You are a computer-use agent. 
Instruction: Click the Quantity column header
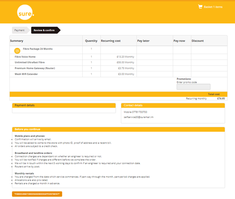pos(91,41)
